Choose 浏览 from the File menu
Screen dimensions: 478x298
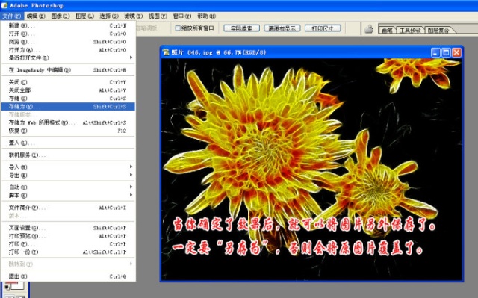(68, 42)
